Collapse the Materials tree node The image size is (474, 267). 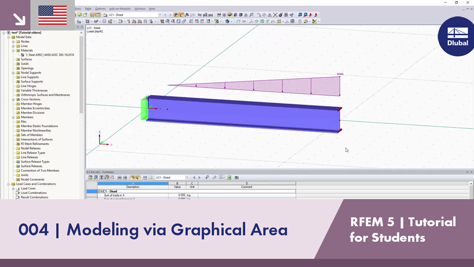point(13,51)
